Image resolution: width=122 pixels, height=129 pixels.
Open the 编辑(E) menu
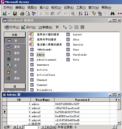point(20,8)
